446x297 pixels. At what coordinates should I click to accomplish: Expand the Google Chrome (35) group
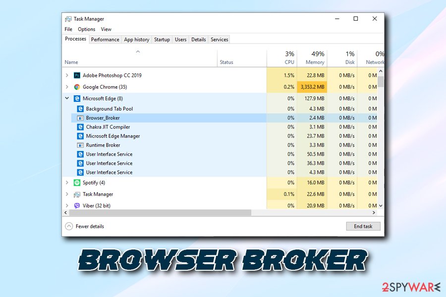click(x=67, y=87)
